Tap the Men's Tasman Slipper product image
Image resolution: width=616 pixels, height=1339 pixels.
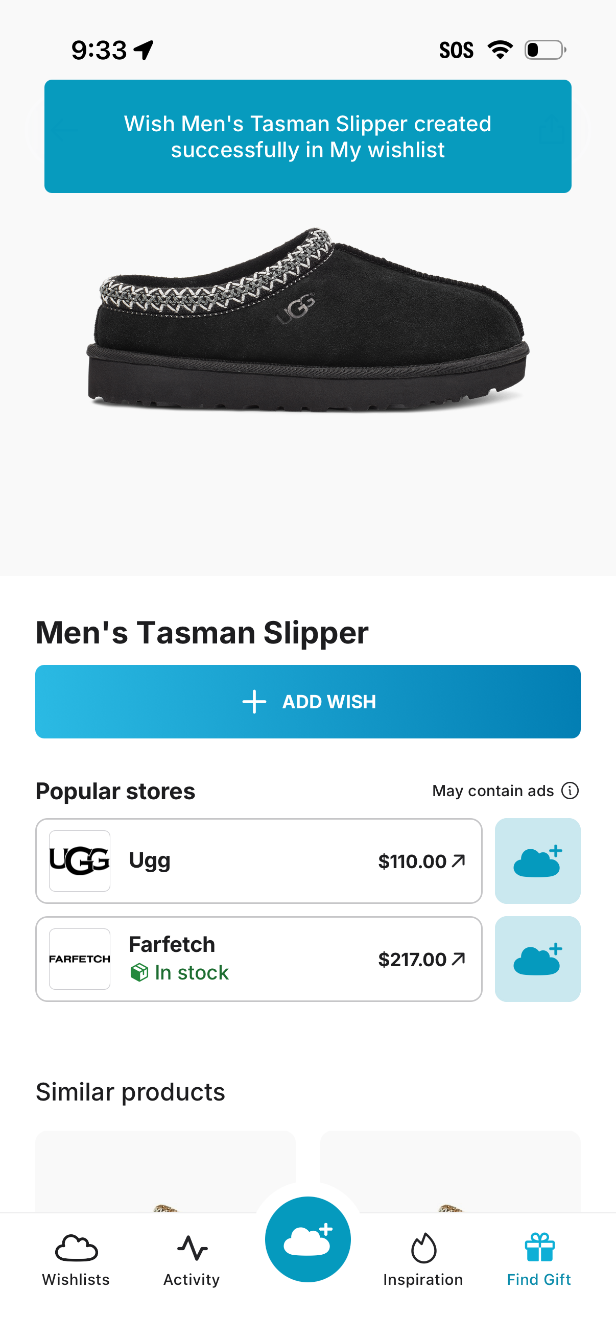coord(307,332)
